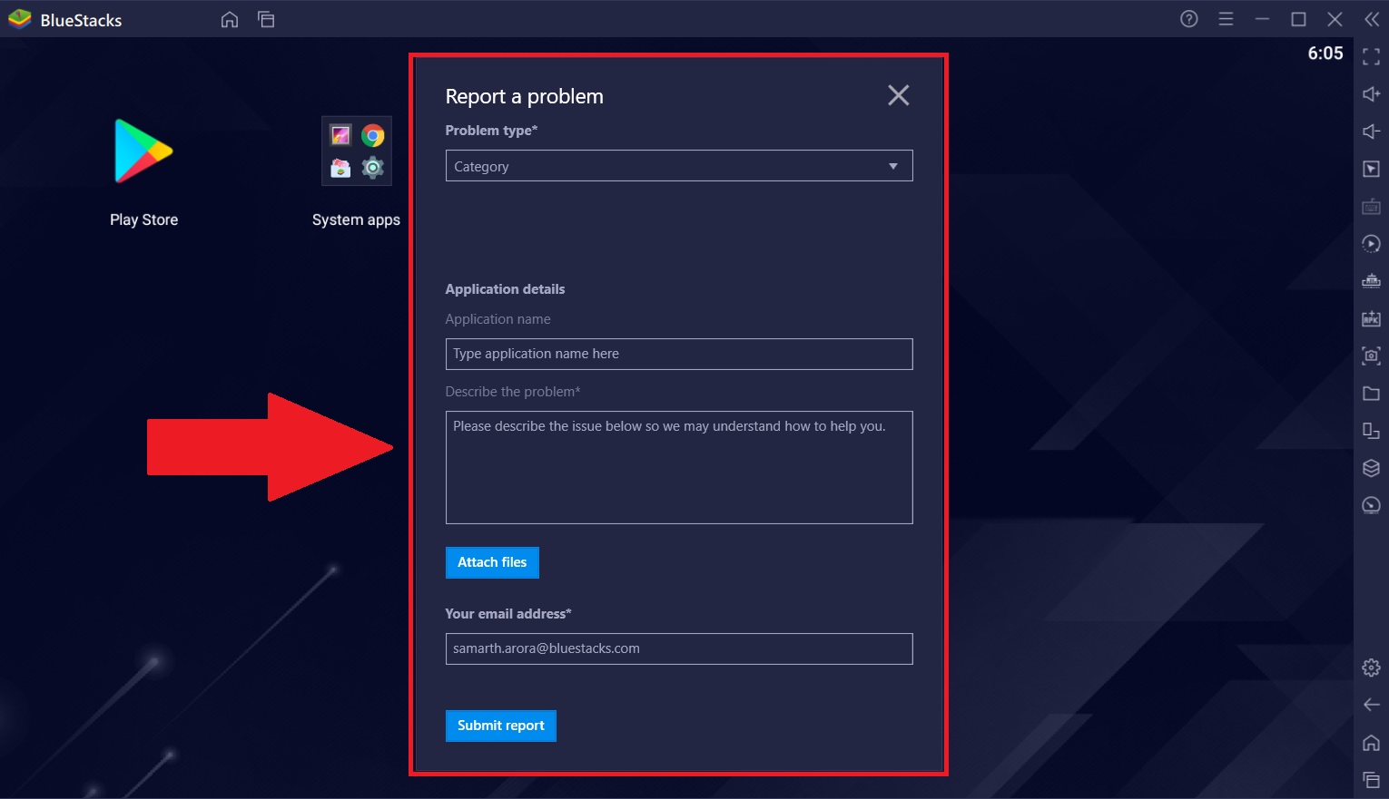The width and height of the screenshot is (1389, 799).
Task: Go to the home tab in title bar
Action: coord(230,19)
